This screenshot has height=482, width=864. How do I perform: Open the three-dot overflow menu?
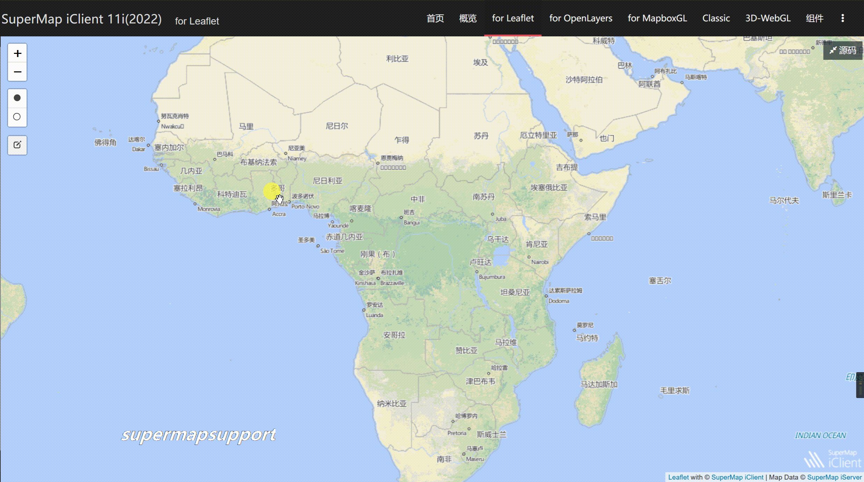click(842, 18)
